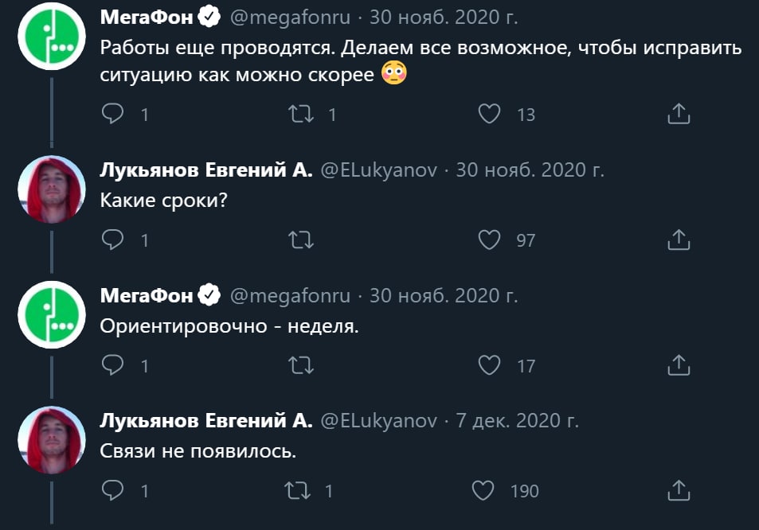This screenshot has width=759, height=530.
Task: Open the @megafonru handle in the top tweet
Action: pos(289,14)
